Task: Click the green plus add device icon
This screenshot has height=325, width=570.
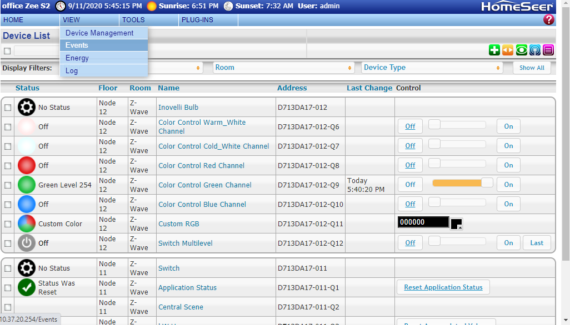Action: click(494, 50)
